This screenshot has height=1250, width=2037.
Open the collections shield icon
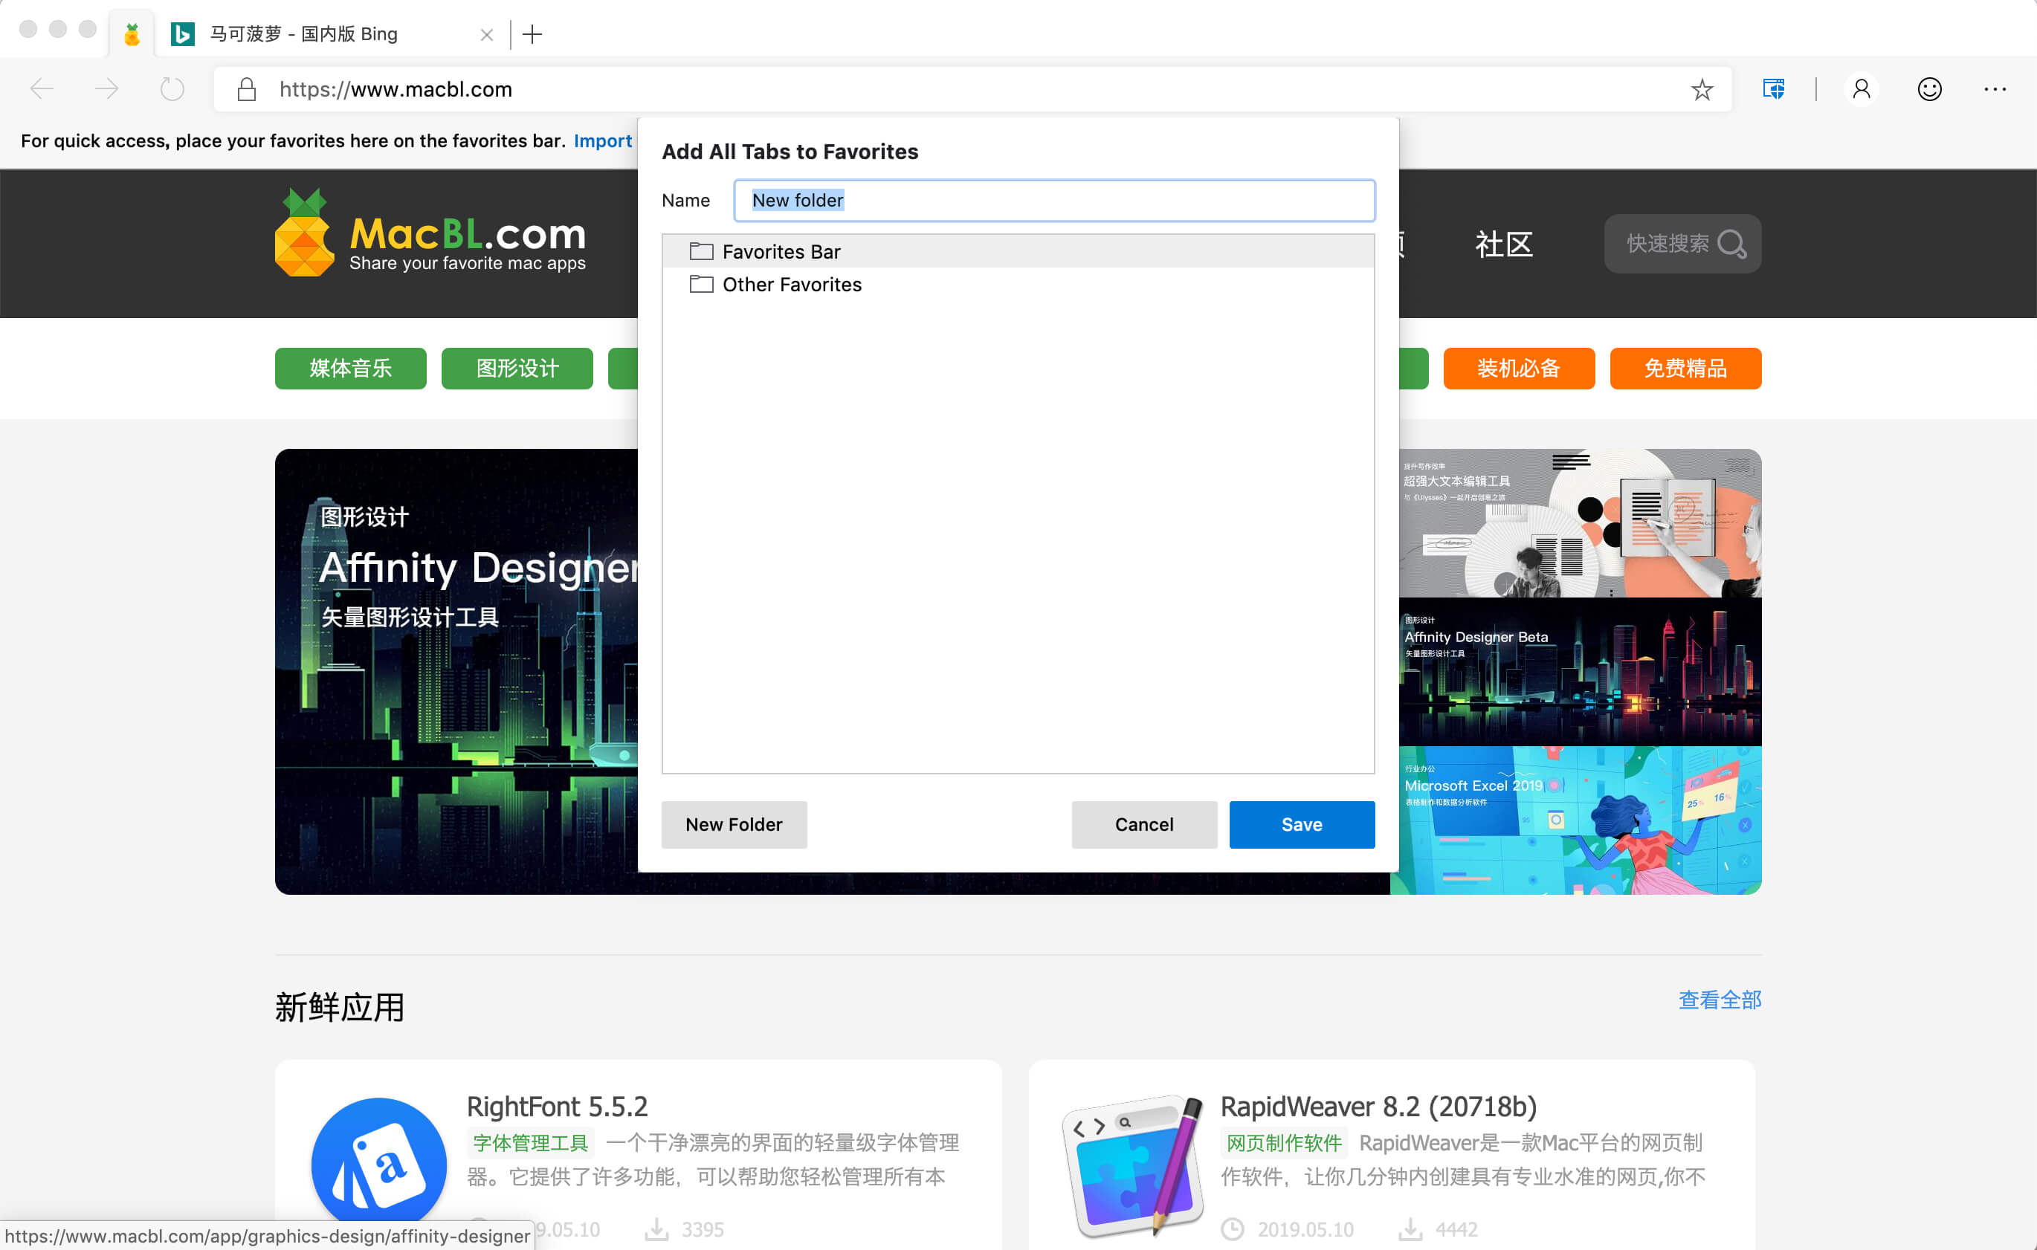click(x=1773, y=89)
